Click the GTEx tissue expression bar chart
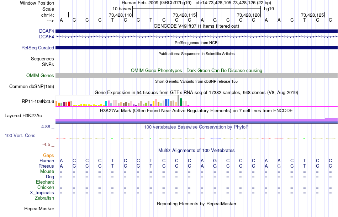Viewport: 338px width, 217px height. 122,101
